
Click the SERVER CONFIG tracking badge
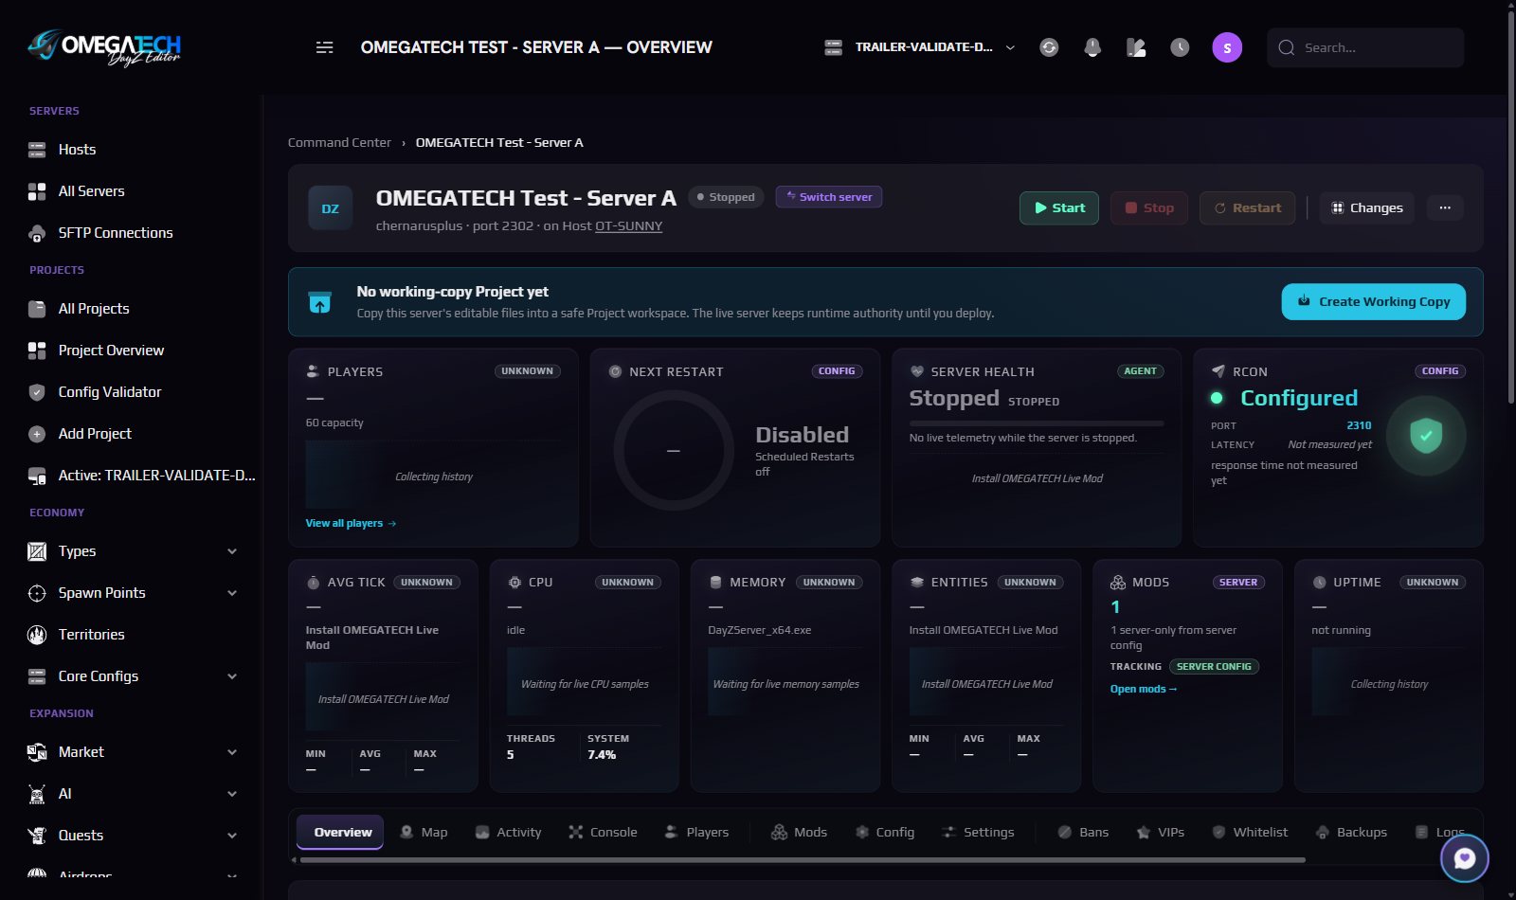coord(1214,667)
